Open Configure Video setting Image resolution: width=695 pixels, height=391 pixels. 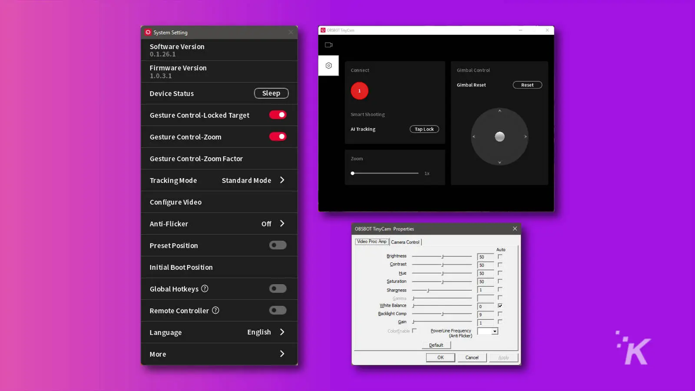click(x=219, y=202)
